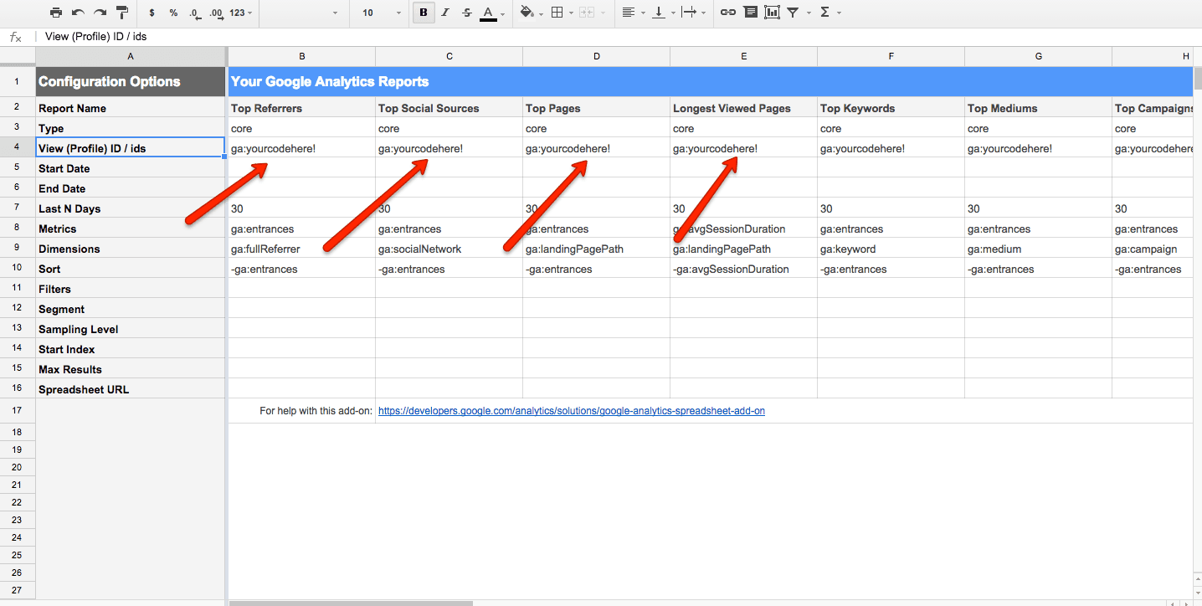The height and width of the screenshot is (606, 1202).
Task: Select ga:yourcodehere! under Top Keywords
Action: point(891,148)
